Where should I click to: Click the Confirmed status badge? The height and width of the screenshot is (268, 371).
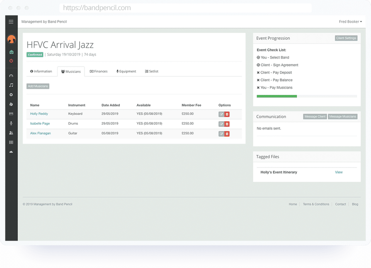[35, 54]
